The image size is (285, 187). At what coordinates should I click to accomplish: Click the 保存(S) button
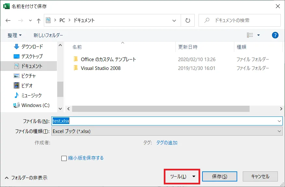pyautogui.click(x=220, y=177)
